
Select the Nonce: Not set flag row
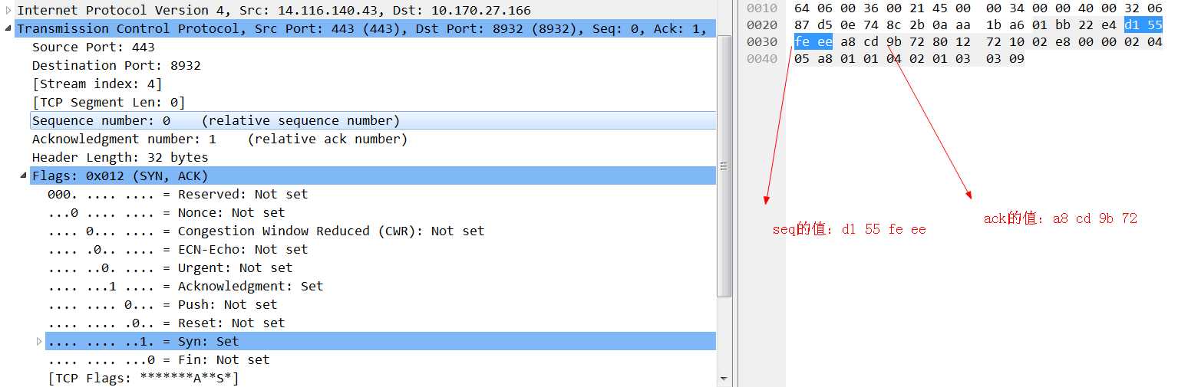click(x=381, y=212)
